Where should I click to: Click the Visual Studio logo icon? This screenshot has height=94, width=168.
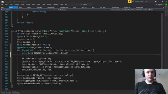coord(2,2)
